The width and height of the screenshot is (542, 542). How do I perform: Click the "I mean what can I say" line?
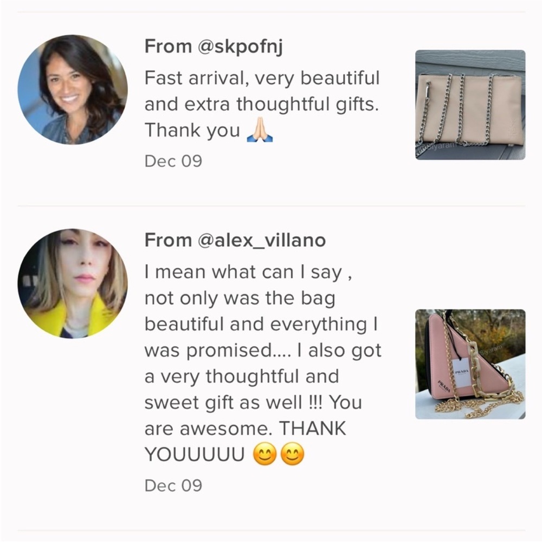click(249, 272)
